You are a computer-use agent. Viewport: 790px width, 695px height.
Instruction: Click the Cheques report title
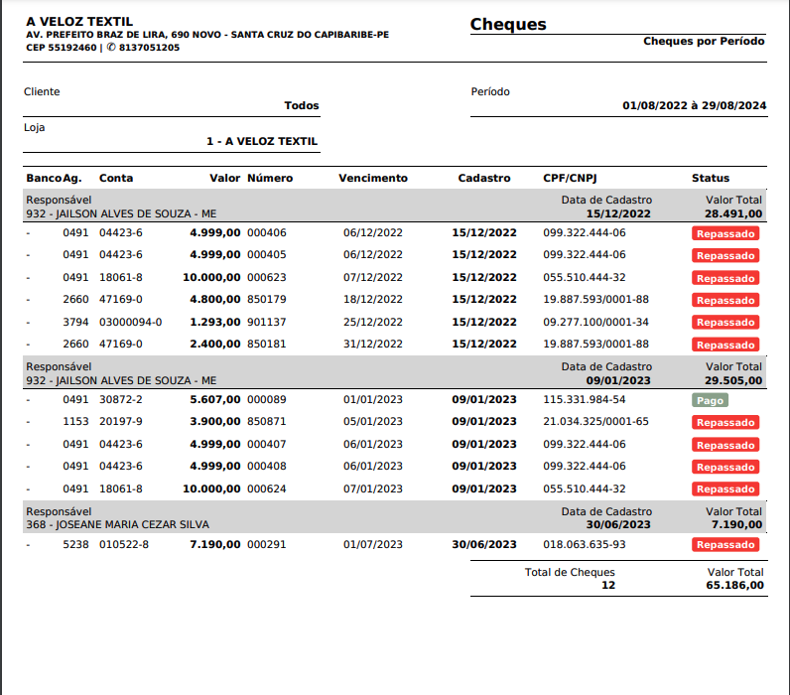(x=508, y=25)
